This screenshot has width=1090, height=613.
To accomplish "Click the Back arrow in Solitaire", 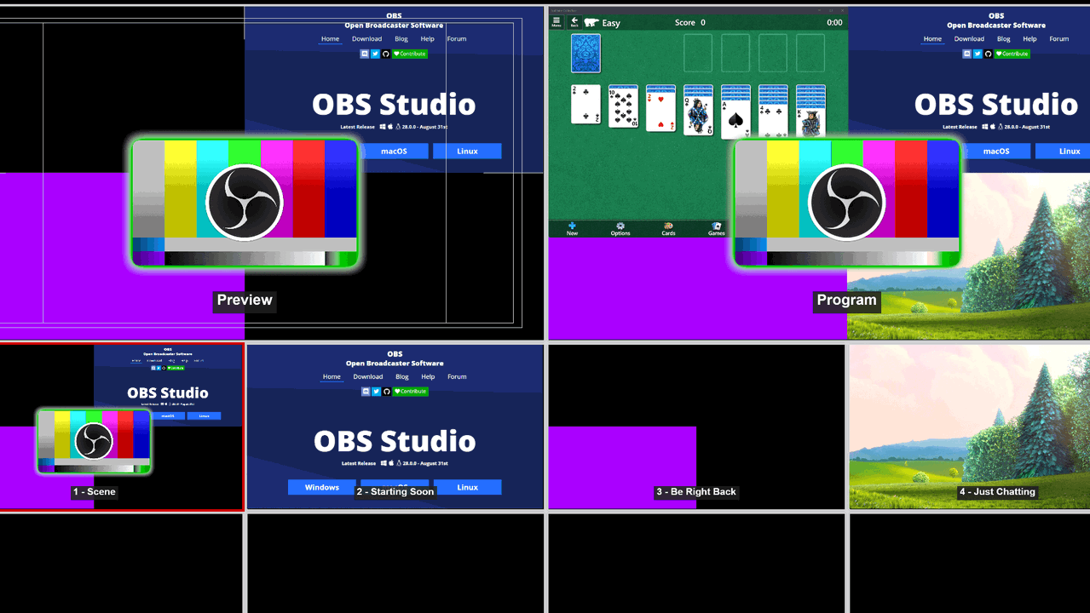I will tap(574, 22).
